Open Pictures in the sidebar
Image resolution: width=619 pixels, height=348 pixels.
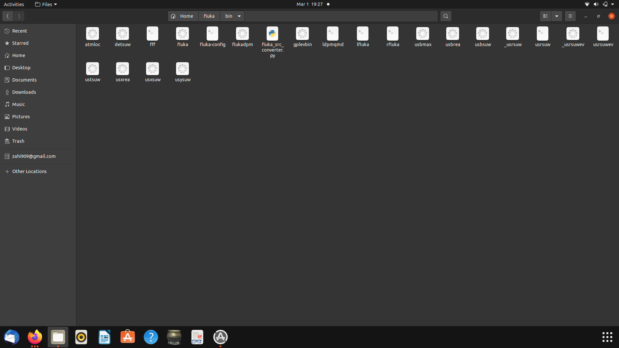tap(38, 117)
